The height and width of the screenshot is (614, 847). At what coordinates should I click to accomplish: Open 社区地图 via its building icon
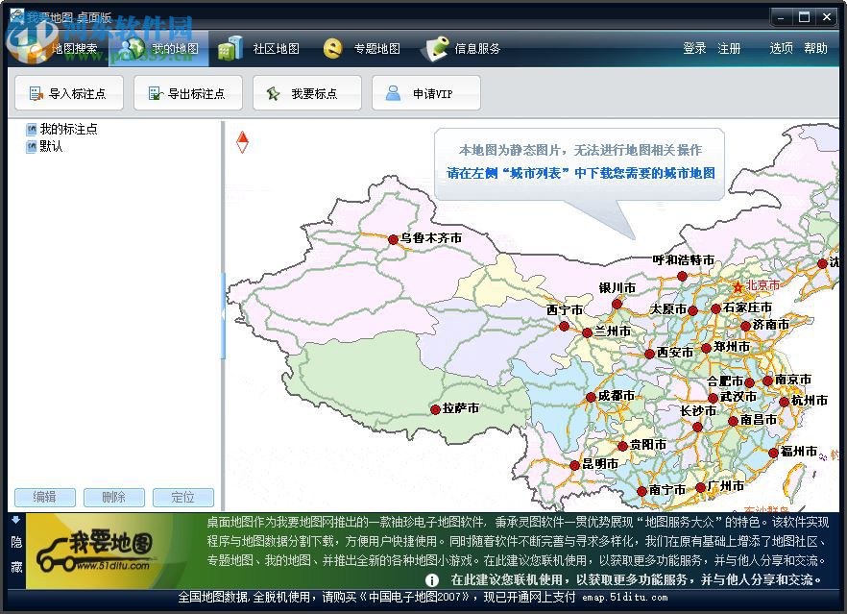(230, 48)
